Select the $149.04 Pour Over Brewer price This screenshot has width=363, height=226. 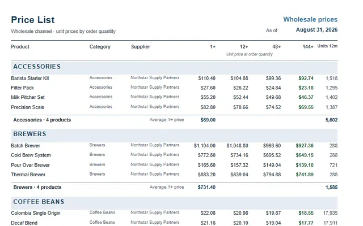click(x=272, y=165)
